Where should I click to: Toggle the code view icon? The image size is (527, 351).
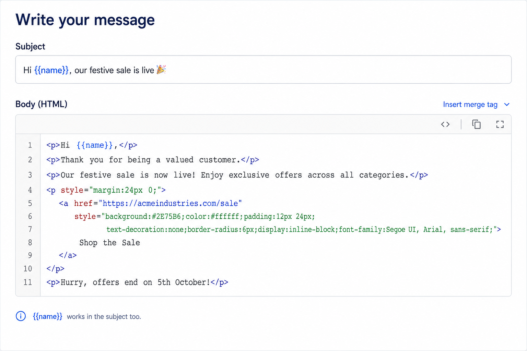tap(445, 124)
